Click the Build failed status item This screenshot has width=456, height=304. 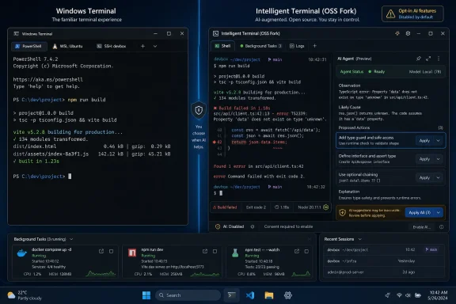(225, 207)
